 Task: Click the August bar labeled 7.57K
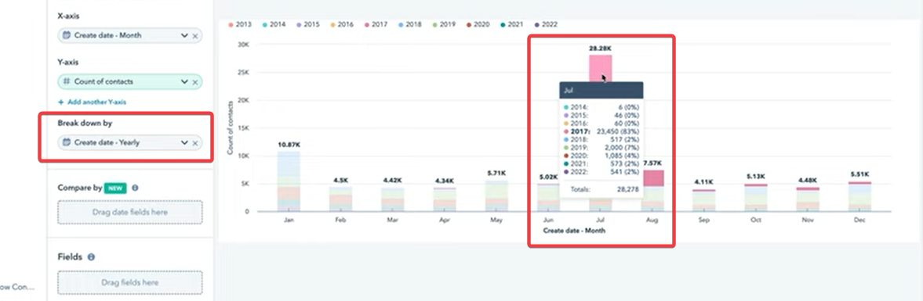coord(652,190)
